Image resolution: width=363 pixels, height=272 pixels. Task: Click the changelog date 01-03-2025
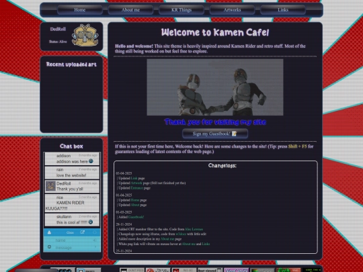tap(124, 212)
